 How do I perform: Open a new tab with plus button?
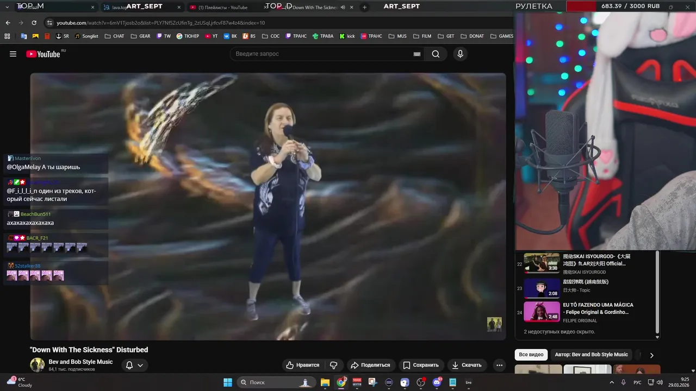pyautogui.click(x=364, y=7)
